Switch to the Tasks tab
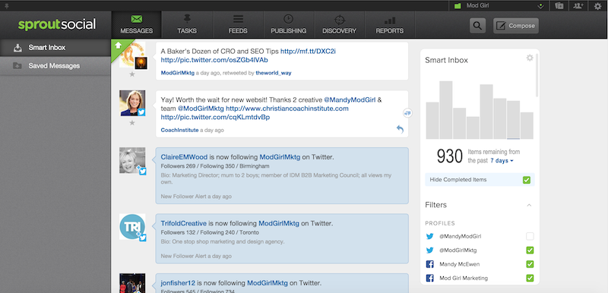The width and height of the screenshot is (608, 293). pyautogui.click(x=187, y=25)
